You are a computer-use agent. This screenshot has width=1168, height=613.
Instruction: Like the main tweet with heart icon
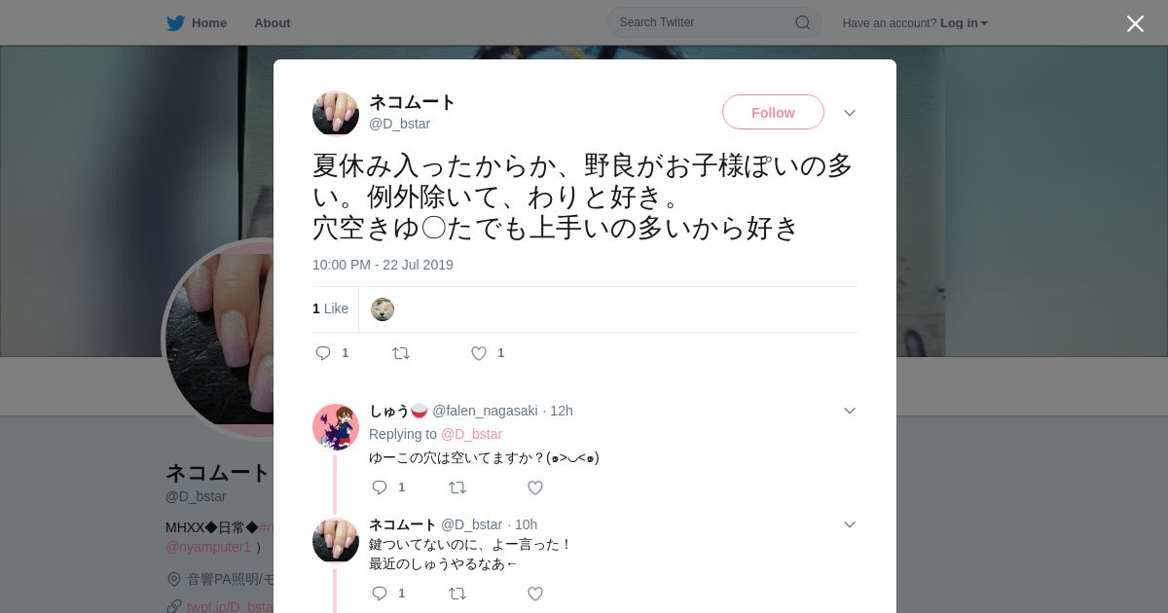point(479,353)
